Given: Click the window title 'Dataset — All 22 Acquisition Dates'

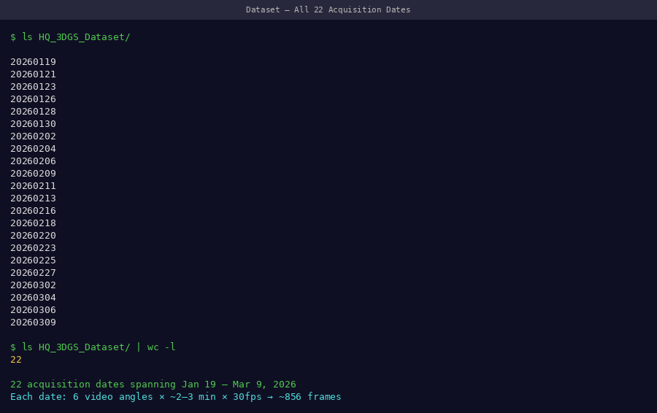Looking at the screenshot, I should (328, 9).
